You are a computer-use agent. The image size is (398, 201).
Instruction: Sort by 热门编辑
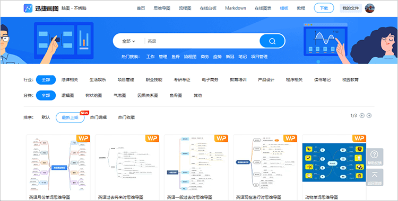(99, 117)
